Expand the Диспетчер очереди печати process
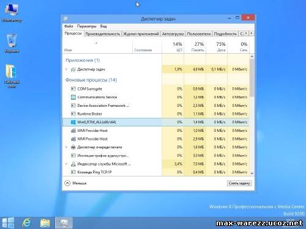This screenshot has width=306, height=229. (x=66, y=147)
